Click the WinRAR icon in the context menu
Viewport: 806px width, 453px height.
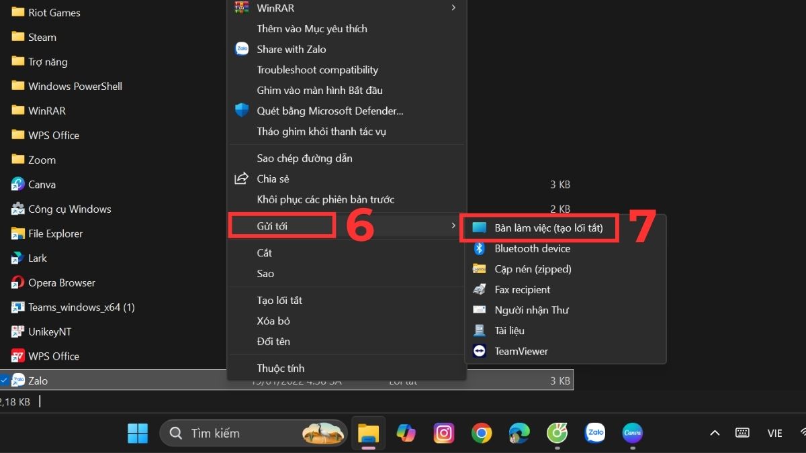(241, 8)
